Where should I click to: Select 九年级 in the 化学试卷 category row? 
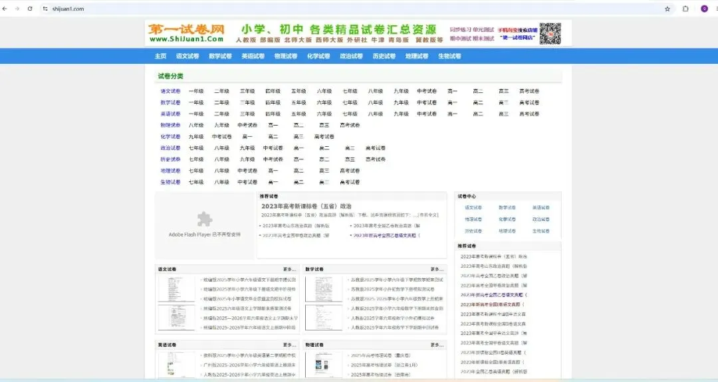196,136
